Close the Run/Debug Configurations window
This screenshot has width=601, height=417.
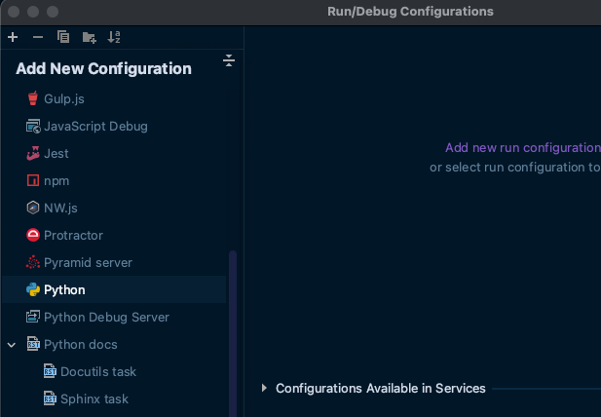point(14,12)
